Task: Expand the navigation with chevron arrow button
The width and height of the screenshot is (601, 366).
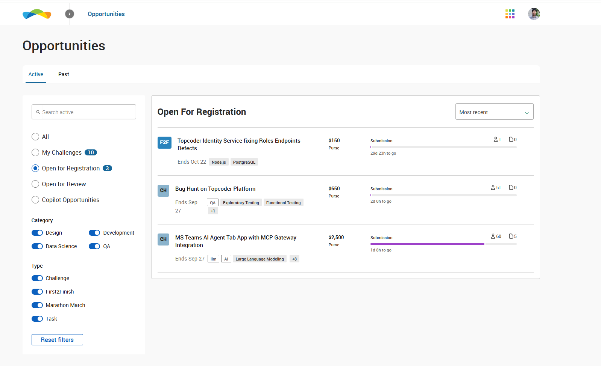Action: click(70, 14)
